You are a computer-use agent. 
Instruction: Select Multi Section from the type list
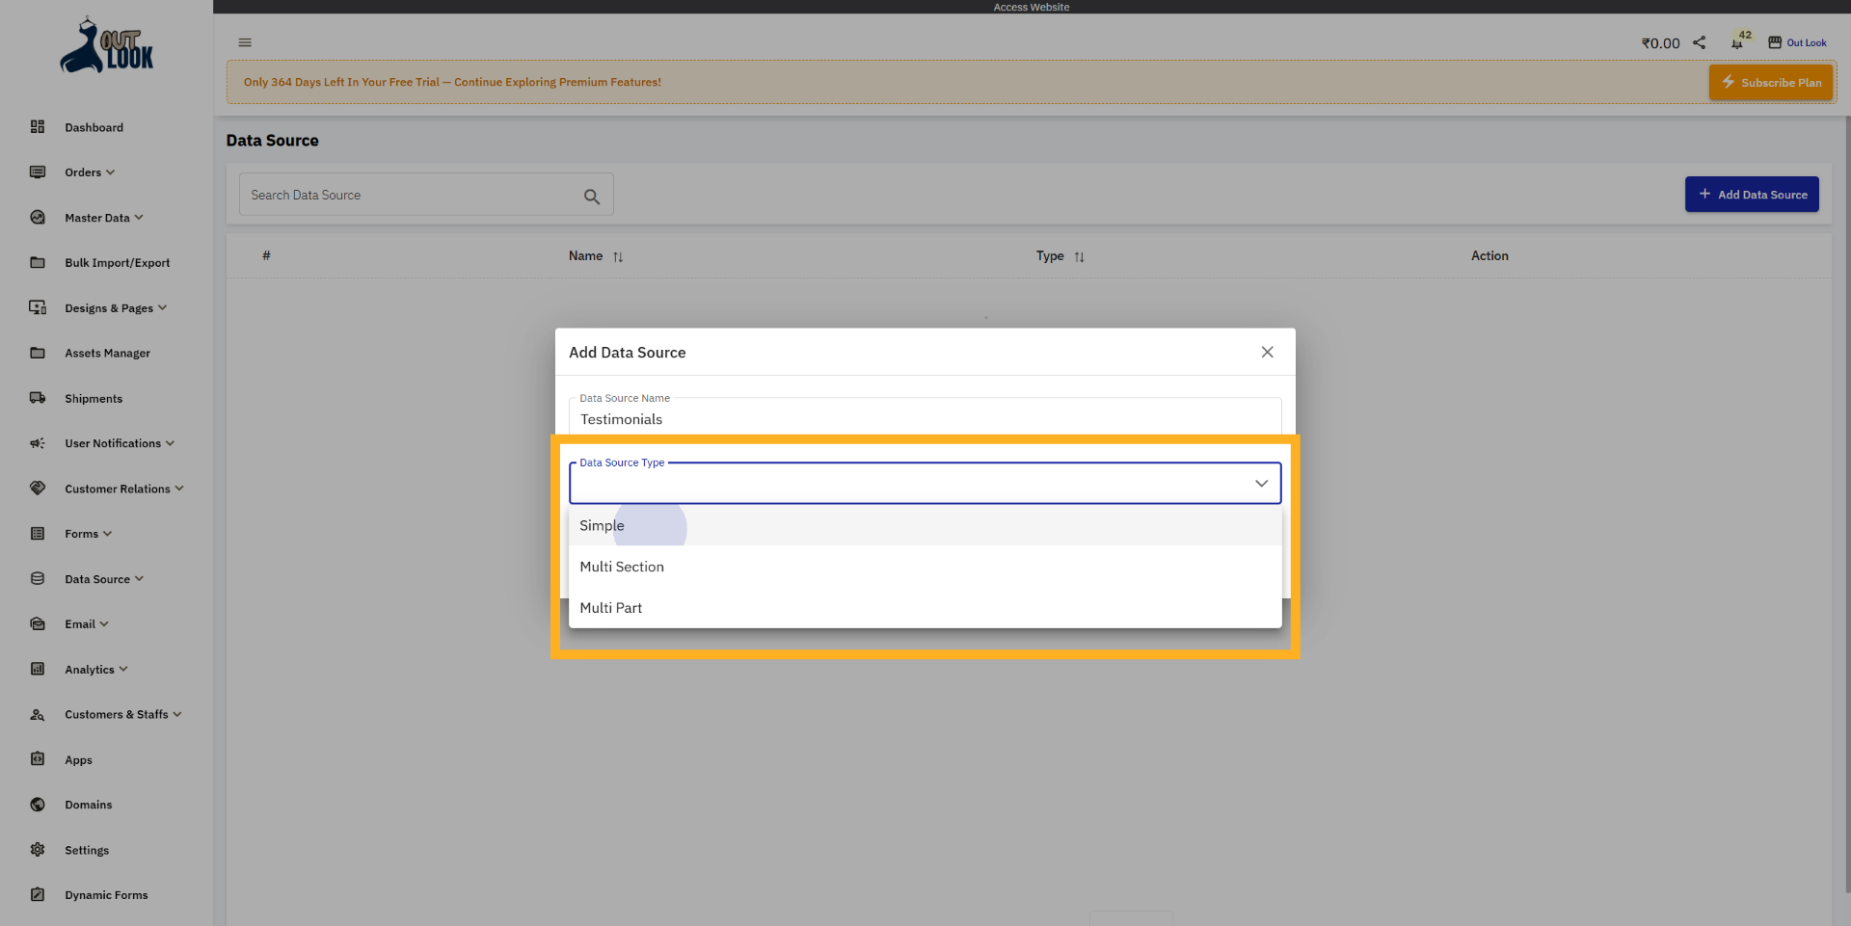coord(621,567)
